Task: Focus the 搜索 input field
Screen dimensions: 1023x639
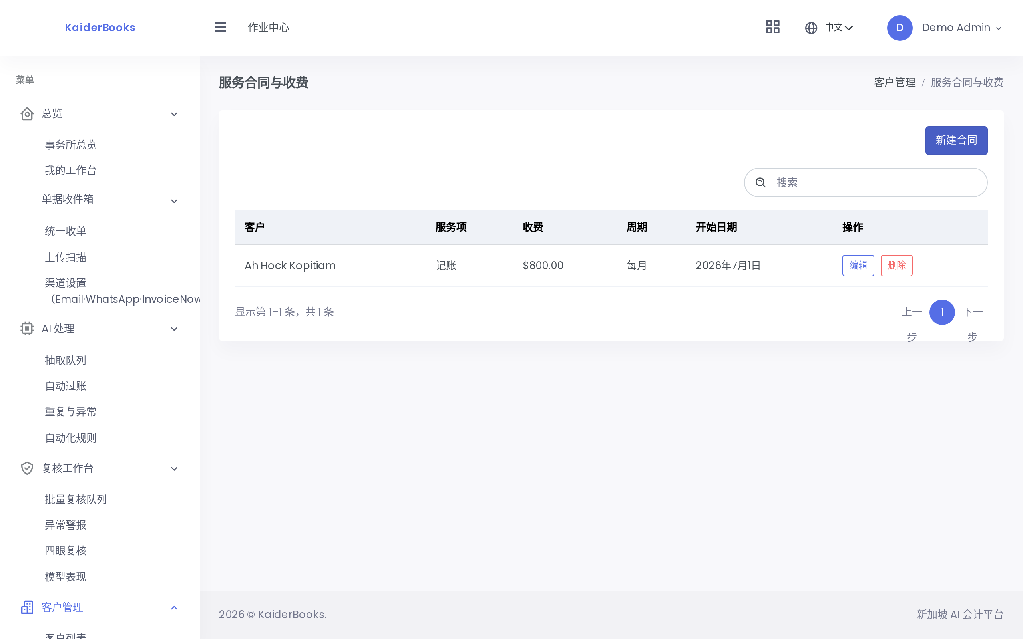Action: 866,183
